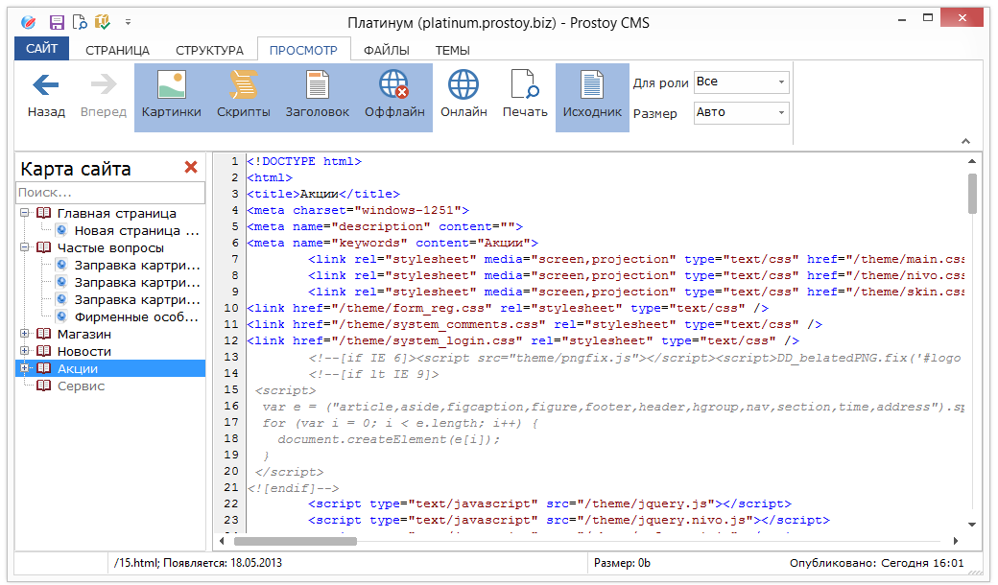Click the <!DOCTYPE html> line in source
The height and width of the screenshot is (585, 998).
304,161
